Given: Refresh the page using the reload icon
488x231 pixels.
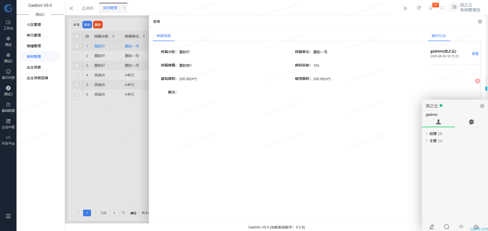Looking at the screenshot, I should pyautogui.click(x=419, y=8).
